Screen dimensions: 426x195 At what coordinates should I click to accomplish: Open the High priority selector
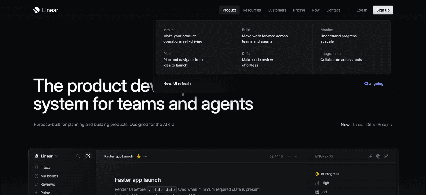(x=322, y=183)
